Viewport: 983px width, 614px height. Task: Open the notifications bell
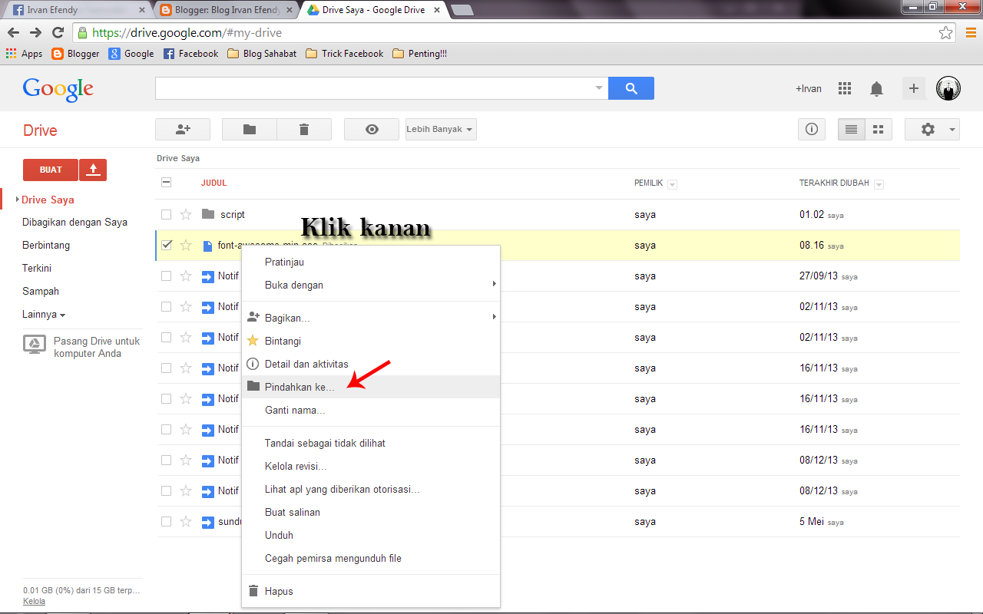click(876, 89)
